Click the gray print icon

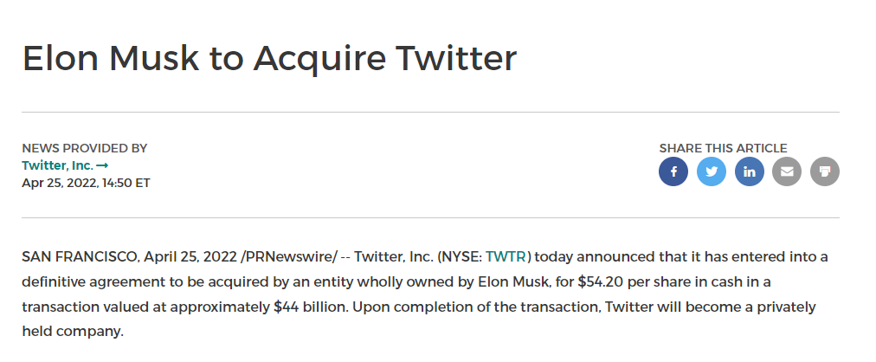point(825,171)
